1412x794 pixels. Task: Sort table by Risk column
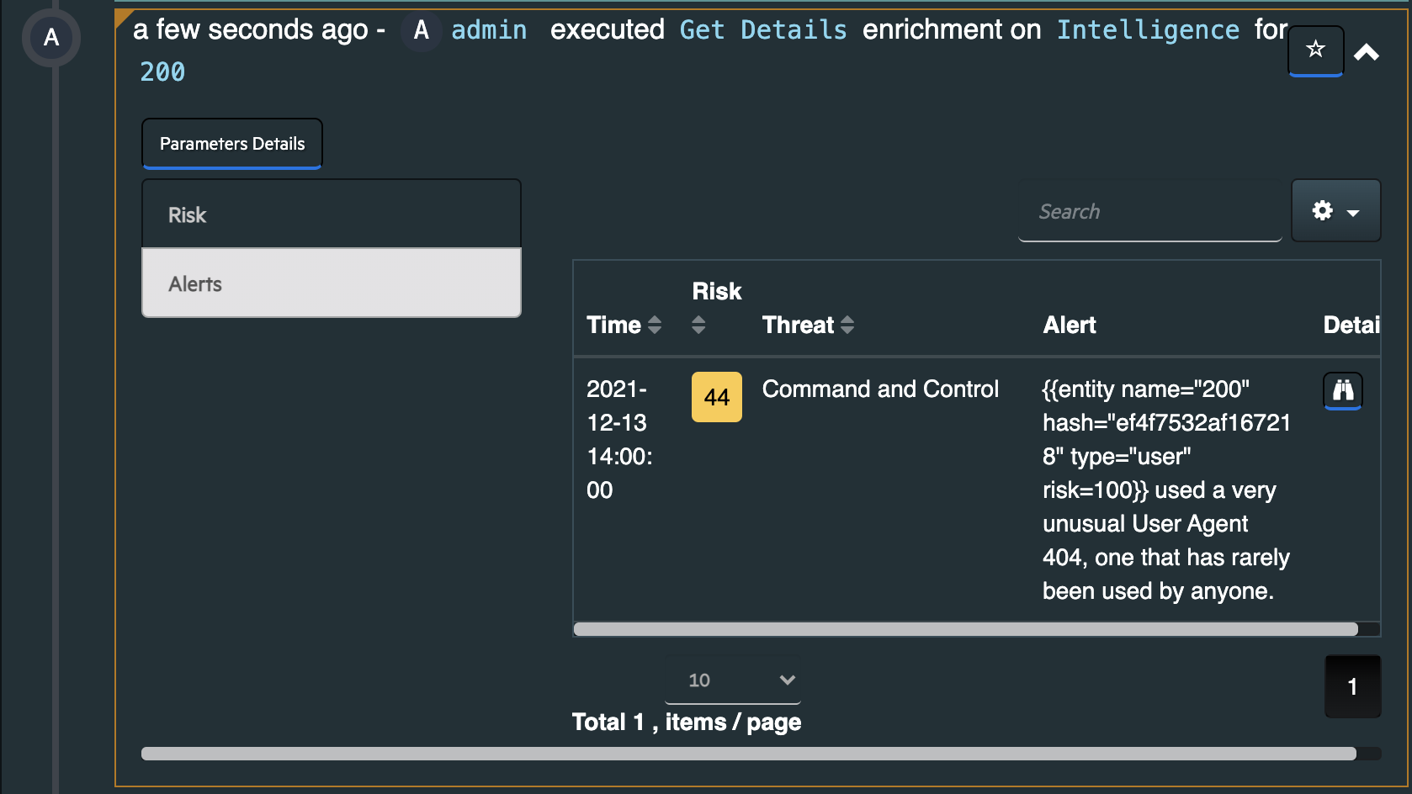tap(698, 325)
